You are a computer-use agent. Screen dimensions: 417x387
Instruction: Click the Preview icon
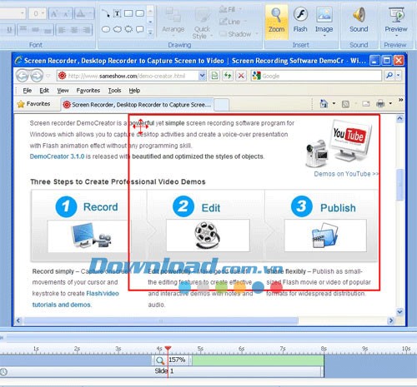click(396, 15)
